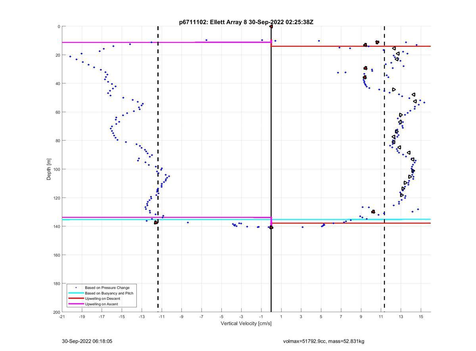Click the red line swatch in legend
Screen dimensions: 476x351
[x=76, y=299]
